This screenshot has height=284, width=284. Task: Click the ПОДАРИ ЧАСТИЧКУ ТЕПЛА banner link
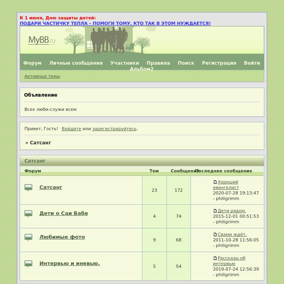(x=115, y=23)
